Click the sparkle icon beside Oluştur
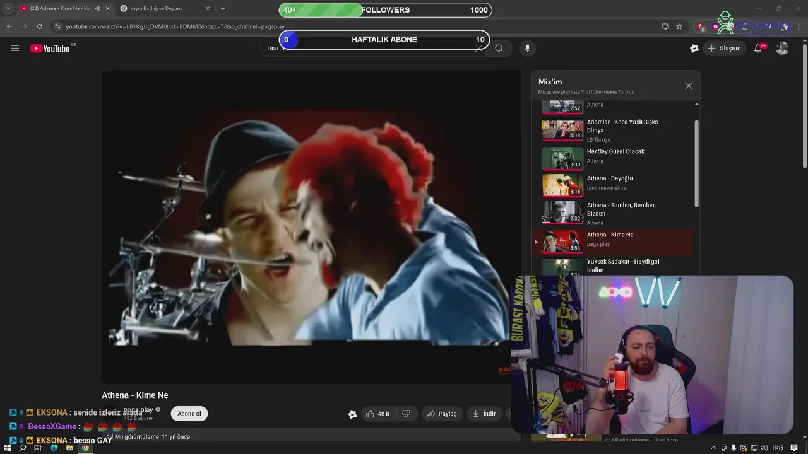 [x=694, y=49]
